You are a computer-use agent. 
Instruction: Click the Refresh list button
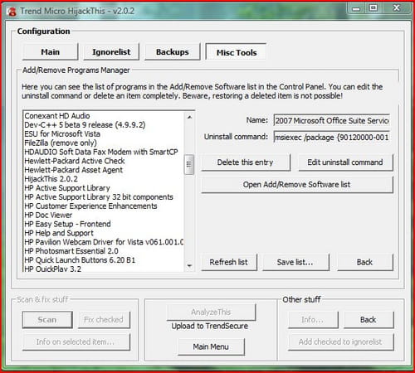[229, 262]
